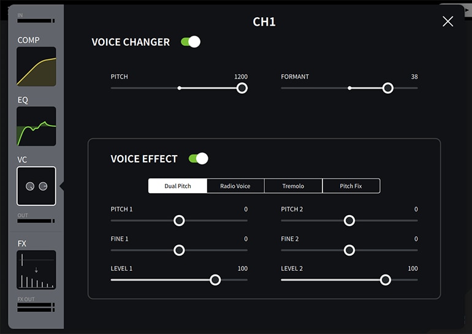The image size is (472, 334).
Task: Click the LEVEL 2 slider knob
Action: tap(385, 280)
